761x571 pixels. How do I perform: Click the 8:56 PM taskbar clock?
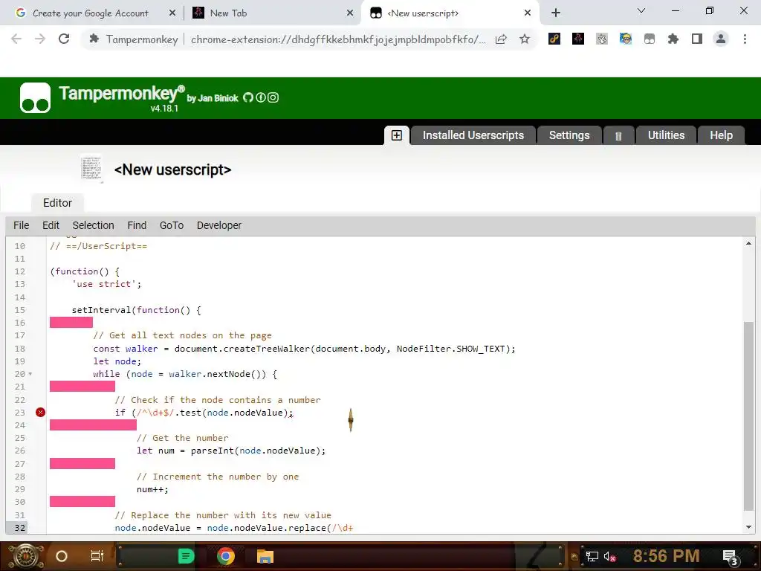pos(666,556)
